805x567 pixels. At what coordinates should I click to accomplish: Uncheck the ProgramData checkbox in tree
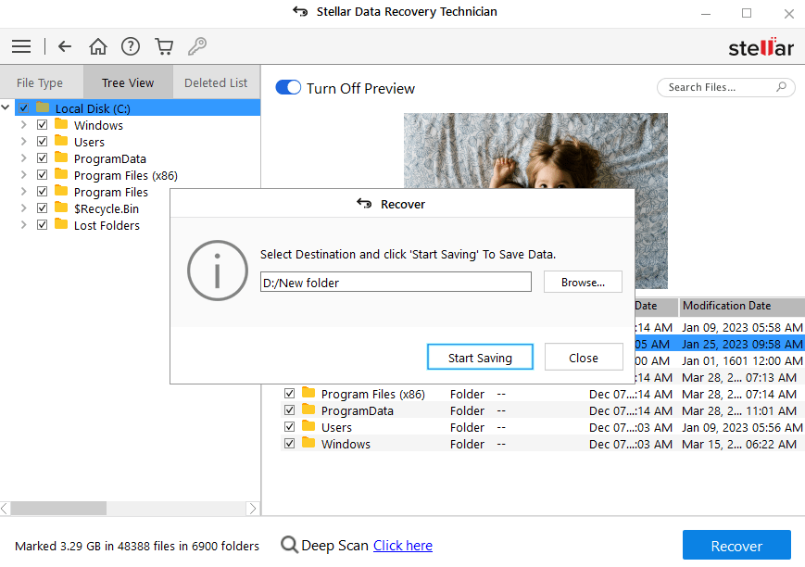(42, 158)
